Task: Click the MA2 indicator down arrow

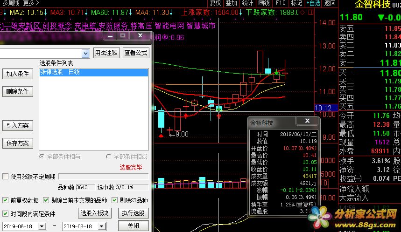Action: [x=45, y=12]
